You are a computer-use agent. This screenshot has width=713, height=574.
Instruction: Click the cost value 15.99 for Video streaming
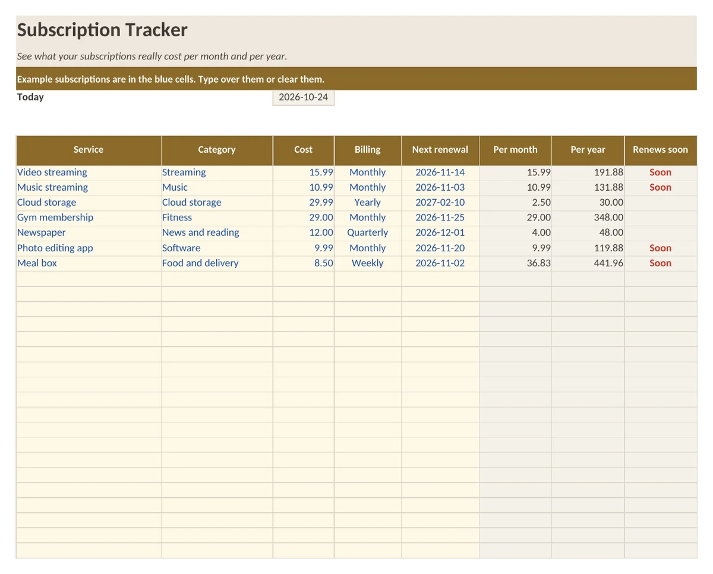pyautogui.click(x=304, y=172)
